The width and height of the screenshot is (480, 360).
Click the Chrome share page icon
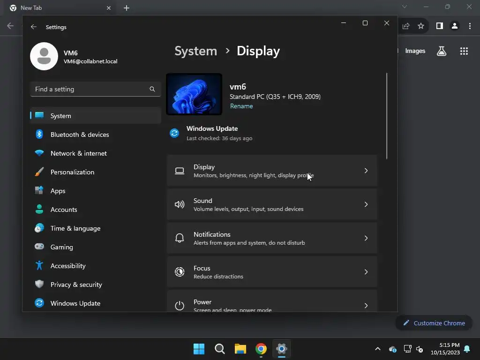406,26
